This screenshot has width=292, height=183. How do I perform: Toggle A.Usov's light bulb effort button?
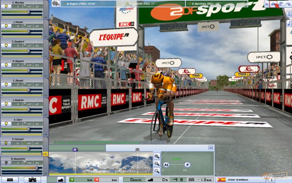click(x=6, y=124)
